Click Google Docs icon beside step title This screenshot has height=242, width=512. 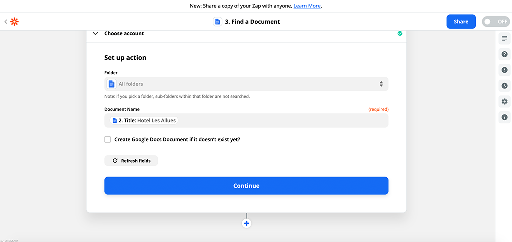(x=217, y=22)
